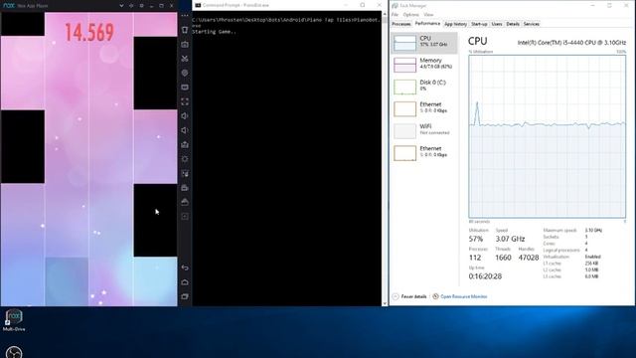Click the gear icon in the Nox sidebar
Screen dimensions: 636x358
[x=185, y=159]
